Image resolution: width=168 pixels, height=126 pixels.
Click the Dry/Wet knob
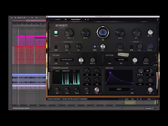(x=150, y=32)
